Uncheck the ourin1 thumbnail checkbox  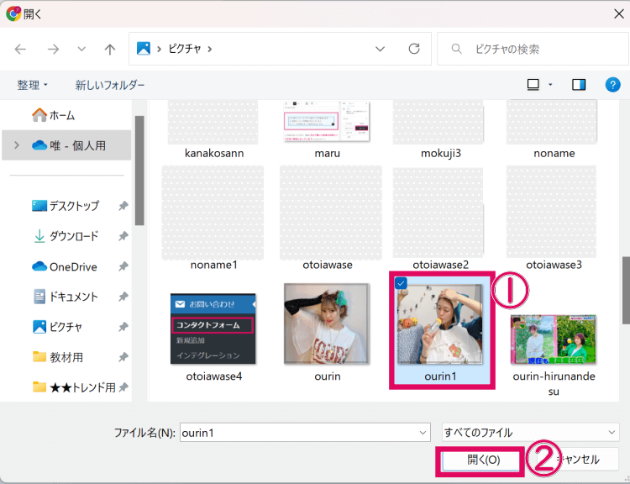[401, 283]
